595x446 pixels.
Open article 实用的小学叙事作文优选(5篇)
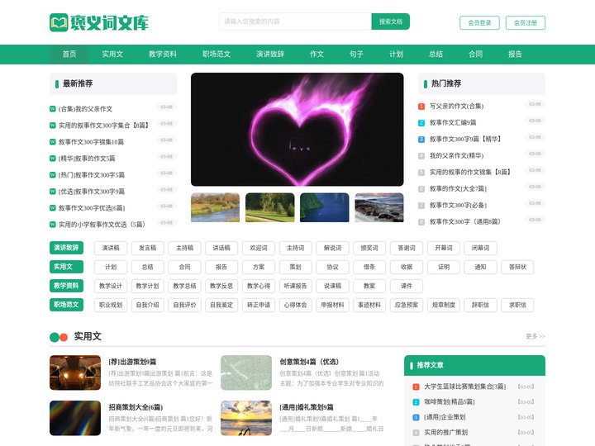pos(102,225)
